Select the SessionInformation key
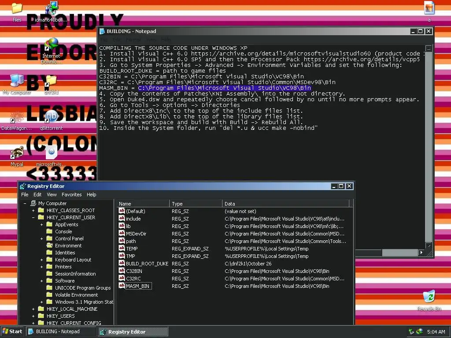 (x=75, y=274)
